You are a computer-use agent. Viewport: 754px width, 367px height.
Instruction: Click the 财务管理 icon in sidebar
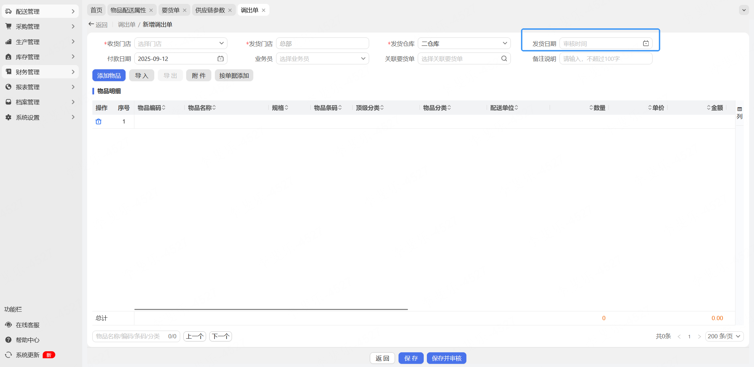tap(8, 72)
